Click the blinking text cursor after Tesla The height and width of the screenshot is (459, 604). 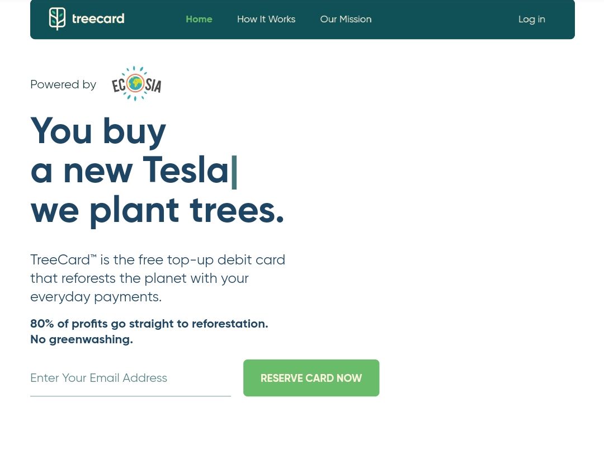pyautogui.click(x=234, y=172)
